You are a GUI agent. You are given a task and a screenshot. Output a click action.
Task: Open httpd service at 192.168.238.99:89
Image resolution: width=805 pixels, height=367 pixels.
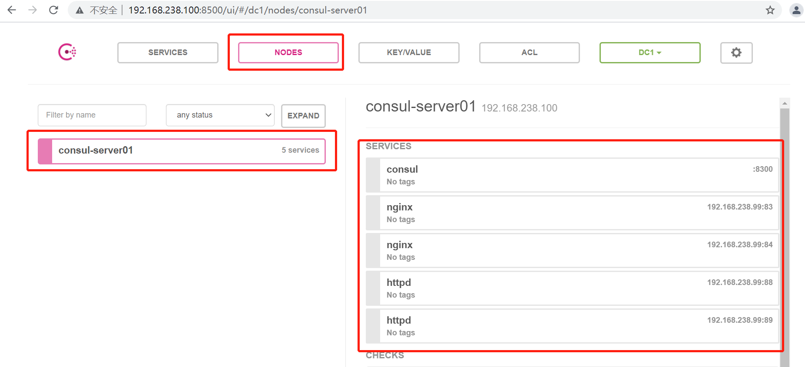pos(572,326)
